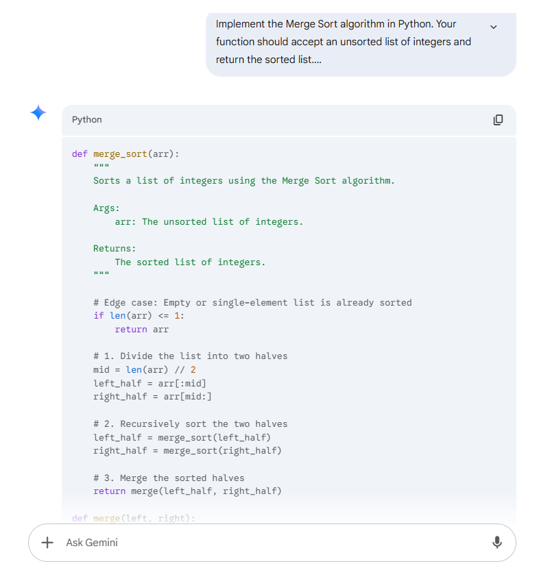Click '# 1. Divide the list' comment
Viewport: 539px width, 566px height.
[191, 356]
